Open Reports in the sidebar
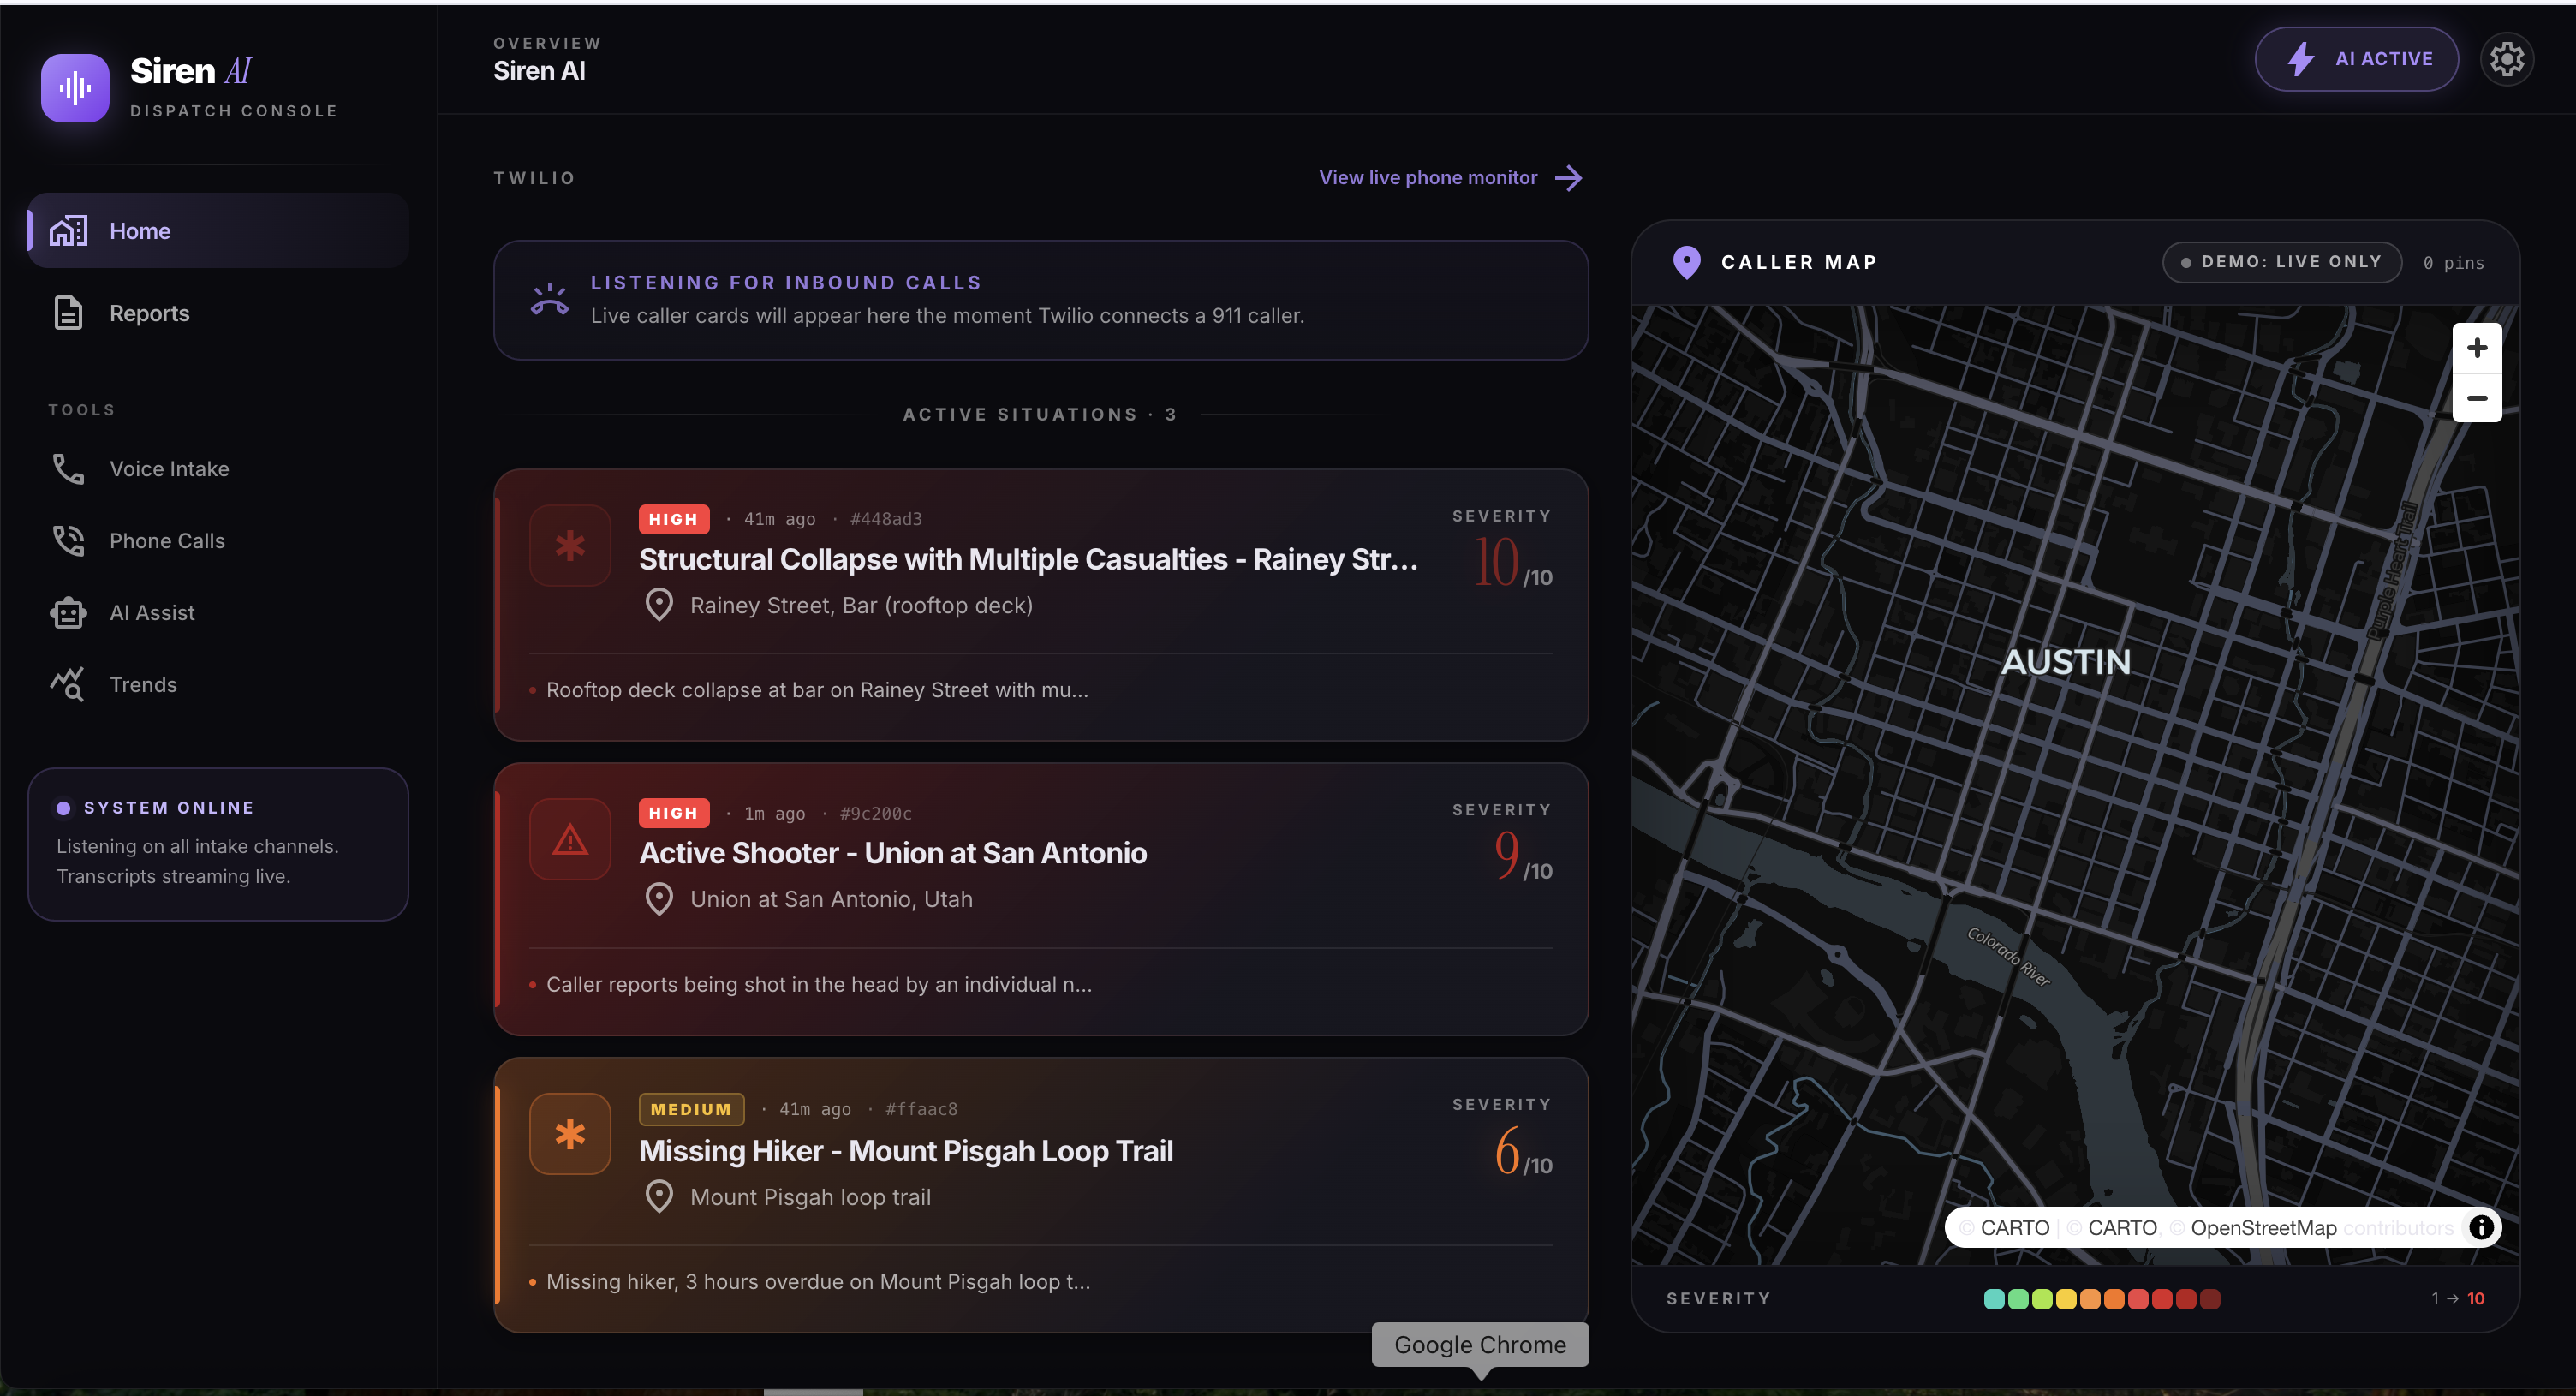This screenshot has width=2576, height=1396. click(x=149, y=313)
